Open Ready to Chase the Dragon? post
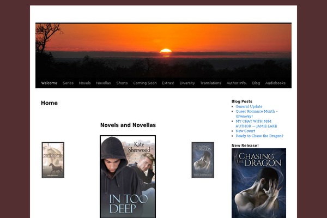 (x=259, y=136)
